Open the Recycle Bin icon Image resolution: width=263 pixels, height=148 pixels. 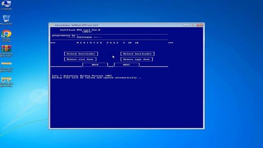pyautogui.click(x=7, y=20)
